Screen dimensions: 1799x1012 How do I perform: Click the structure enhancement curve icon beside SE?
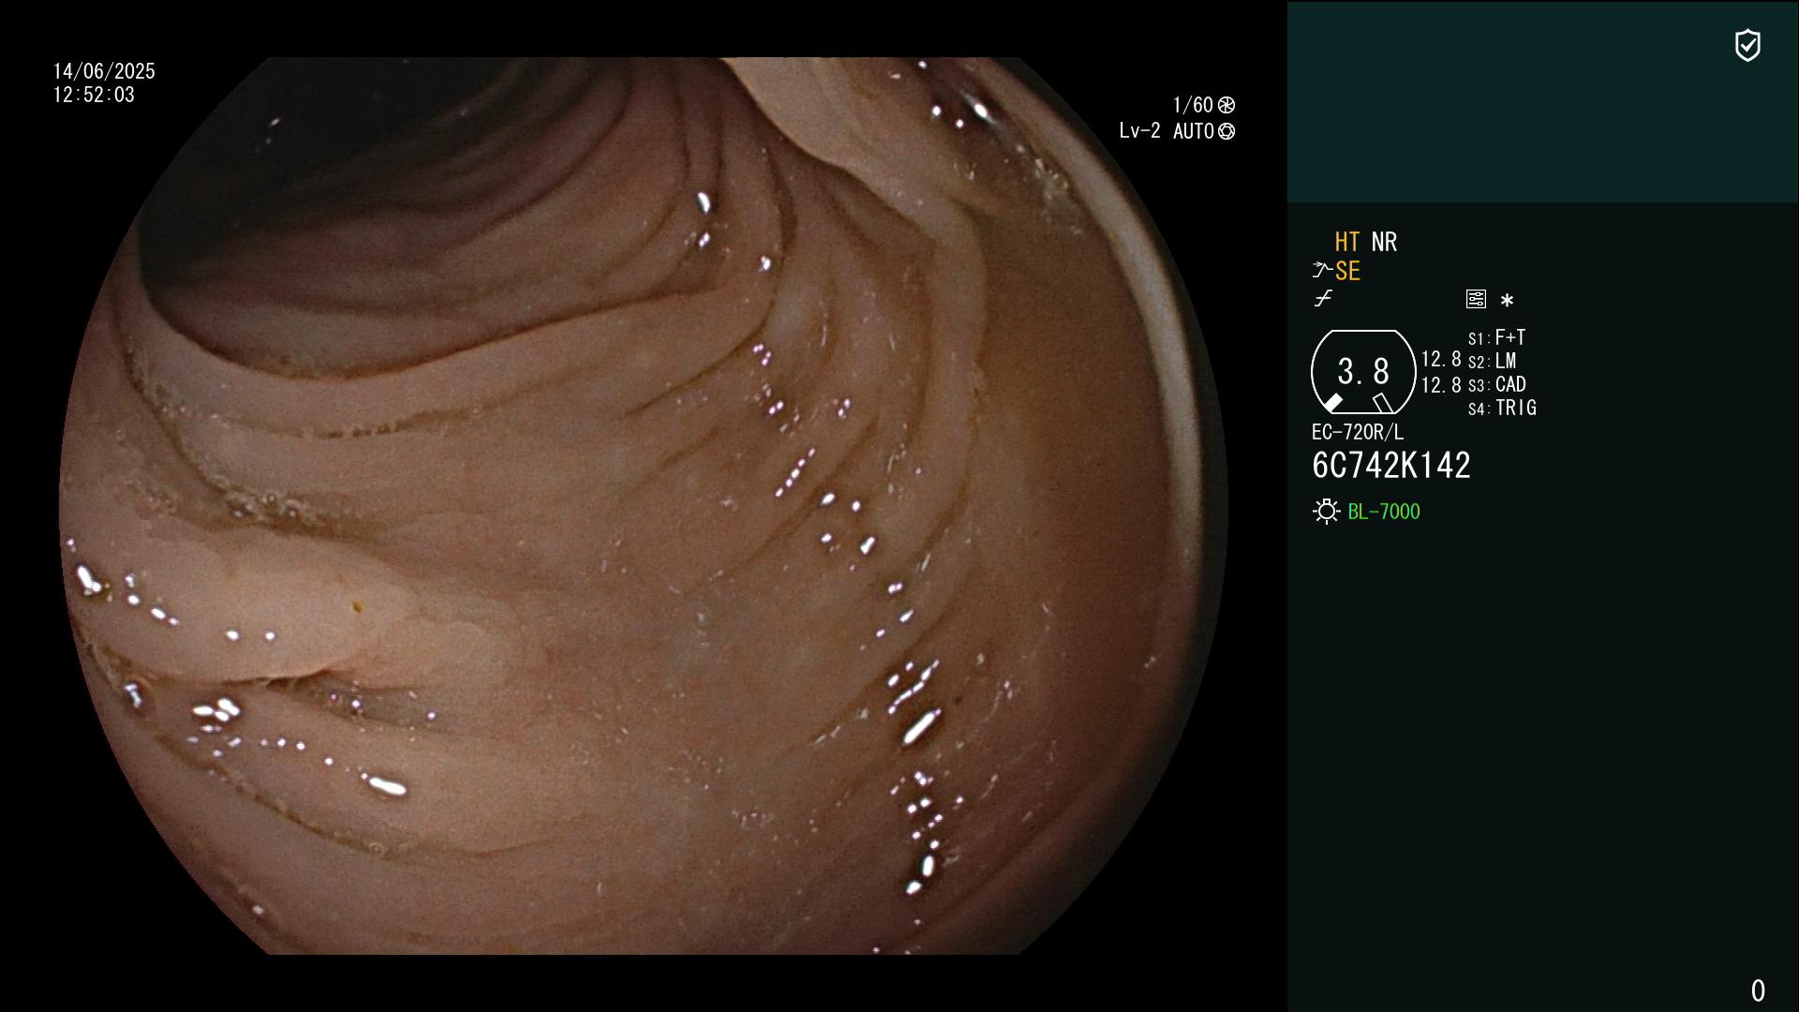point(1322,271)
